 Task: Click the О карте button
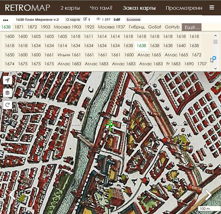[x=73, y=19]
